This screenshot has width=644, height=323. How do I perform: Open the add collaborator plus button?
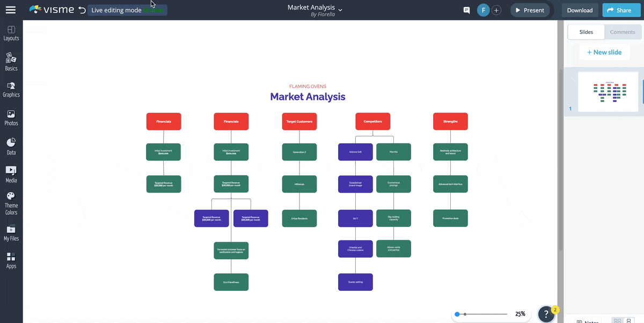click(x=496, y=10)
